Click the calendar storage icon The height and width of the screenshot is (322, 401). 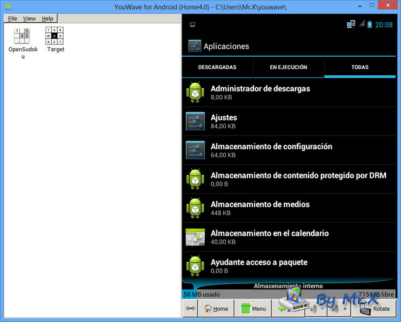pyautogui.click(x=195, y=237)
